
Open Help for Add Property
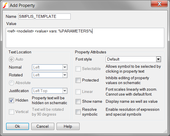pyautogui.click(x=68, y=126)
